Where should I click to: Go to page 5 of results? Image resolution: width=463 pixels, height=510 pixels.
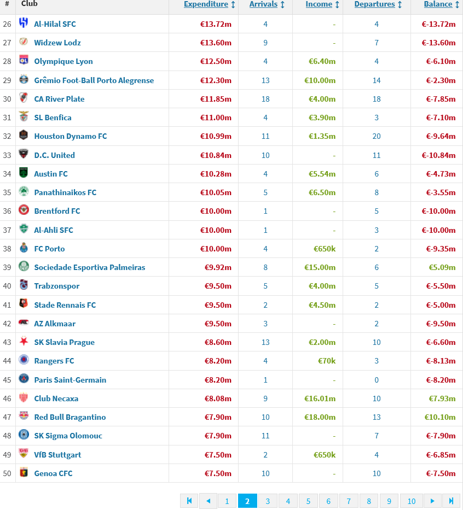tap(308, 501)
